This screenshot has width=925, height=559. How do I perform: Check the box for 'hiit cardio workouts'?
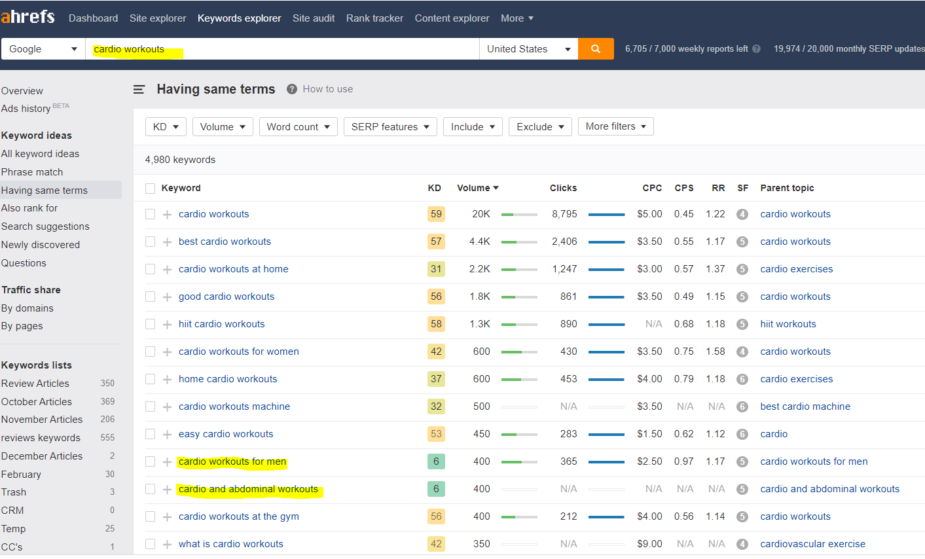(151, 324)
